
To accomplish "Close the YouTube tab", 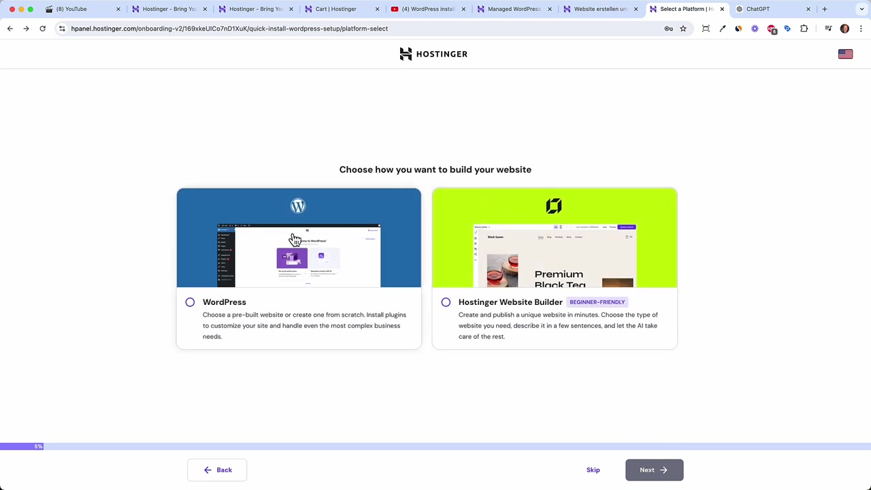I will pyautogui.click(x=118, y=9).
